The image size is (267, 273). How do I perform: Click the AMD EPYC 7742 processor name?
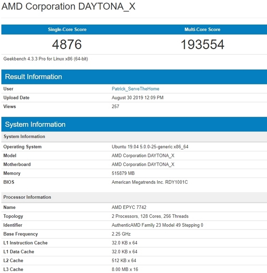129,207
